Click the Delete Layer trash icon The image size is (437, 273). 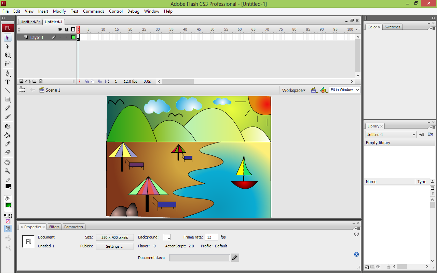click(x=41, y=81)
